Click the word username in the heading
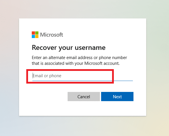Viewport: 169px width, 136px height. coord(90,48)
